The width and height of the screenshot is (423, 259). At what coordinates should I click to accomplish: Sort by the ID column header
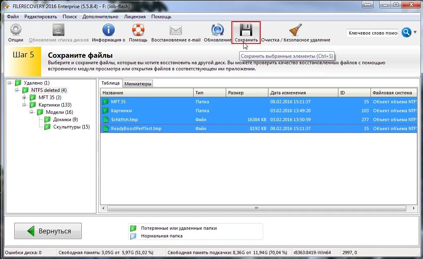(354, 93)
